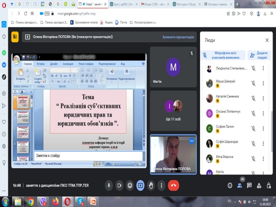Open the chat panel icon
Image resolution: width=276 pixels, height=207 pixels.
[x=249, y=185]
